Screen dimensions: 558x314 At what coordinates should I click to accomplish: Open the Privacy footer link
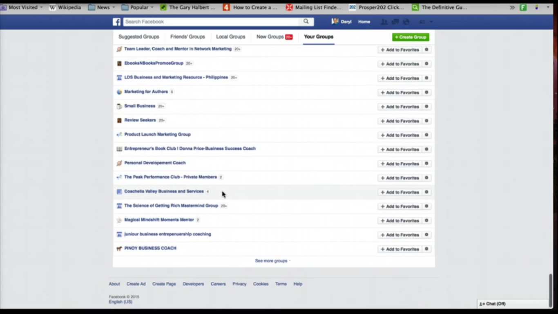pyautogui.click(x=239, y=284)
